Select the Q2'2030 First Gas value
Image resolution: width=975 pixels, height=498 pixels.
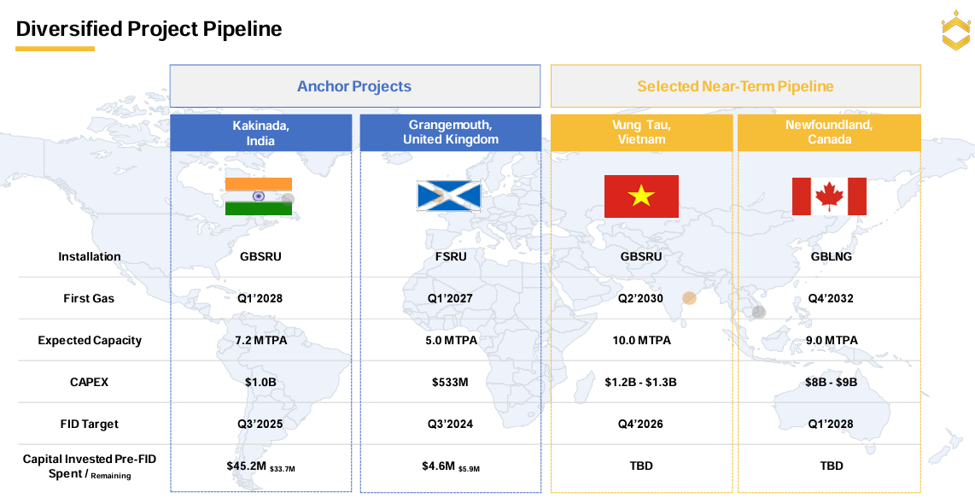coord(640,298)
